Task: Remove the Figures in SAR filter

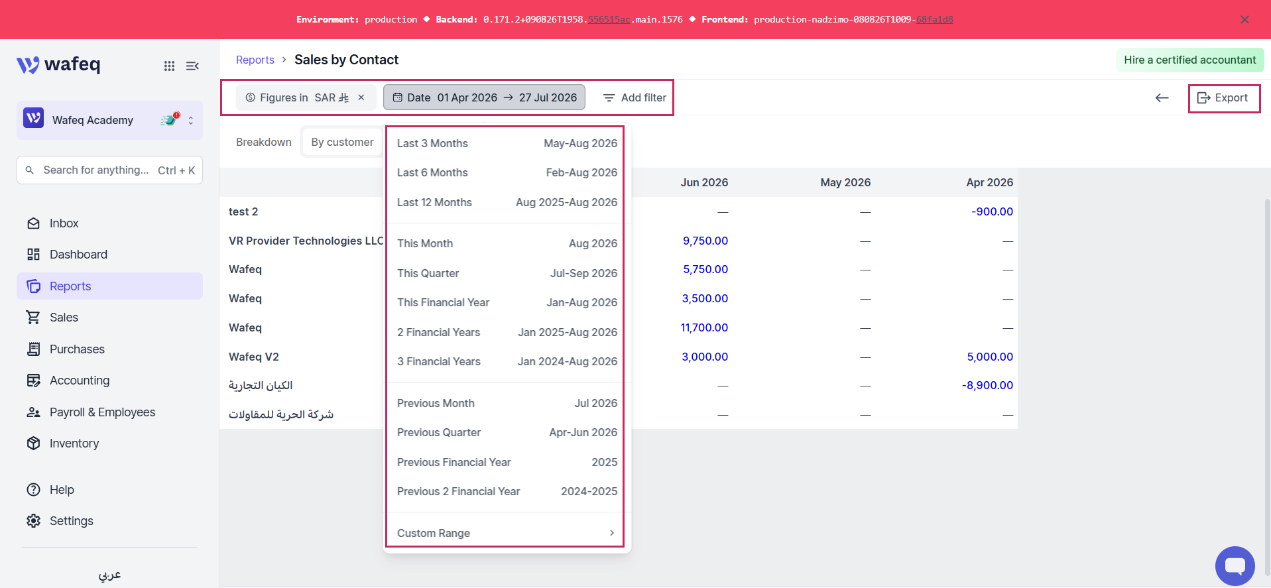Action: tap(361, 97)
